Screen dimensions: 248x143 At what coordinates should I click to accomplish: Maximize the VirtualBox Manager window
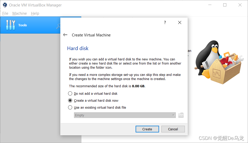[x=225, y=5]
